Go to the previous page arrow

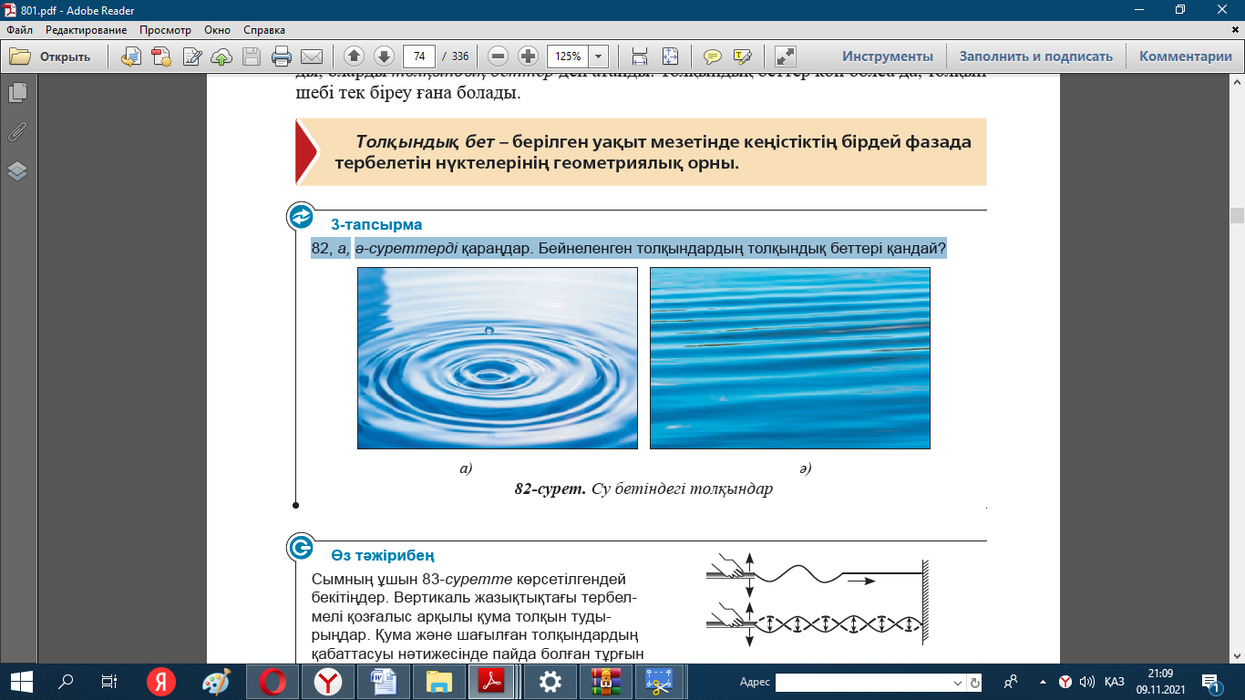355,57
